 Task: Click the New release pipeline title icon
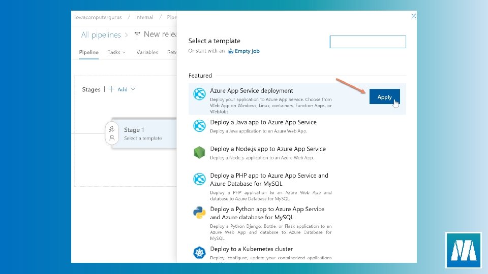[137, 34]
